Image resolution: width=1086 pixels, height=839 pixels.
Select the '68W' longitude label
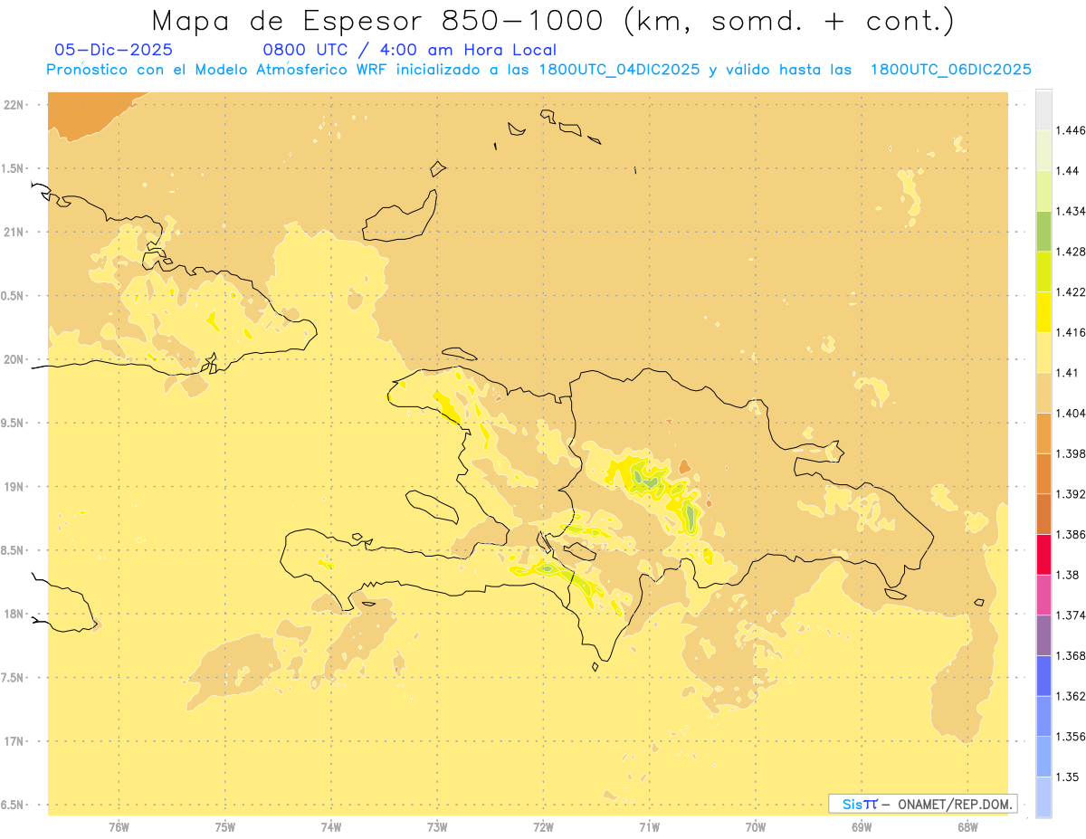pyautogui.click(x=967, y=827)
